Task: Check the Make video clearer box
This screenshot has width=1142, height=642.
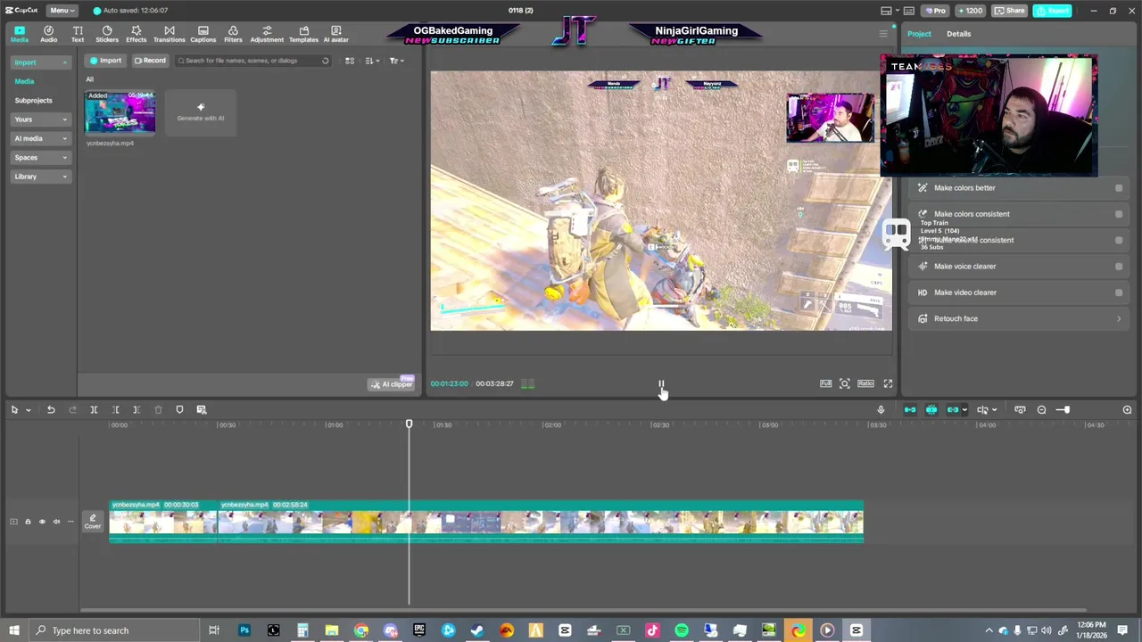Action: coord(1119,292)
